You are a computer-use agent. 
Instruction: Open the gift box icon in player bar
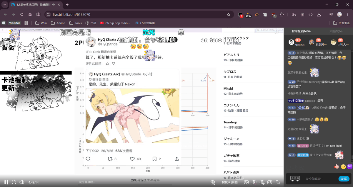click(x=213, y=182)
